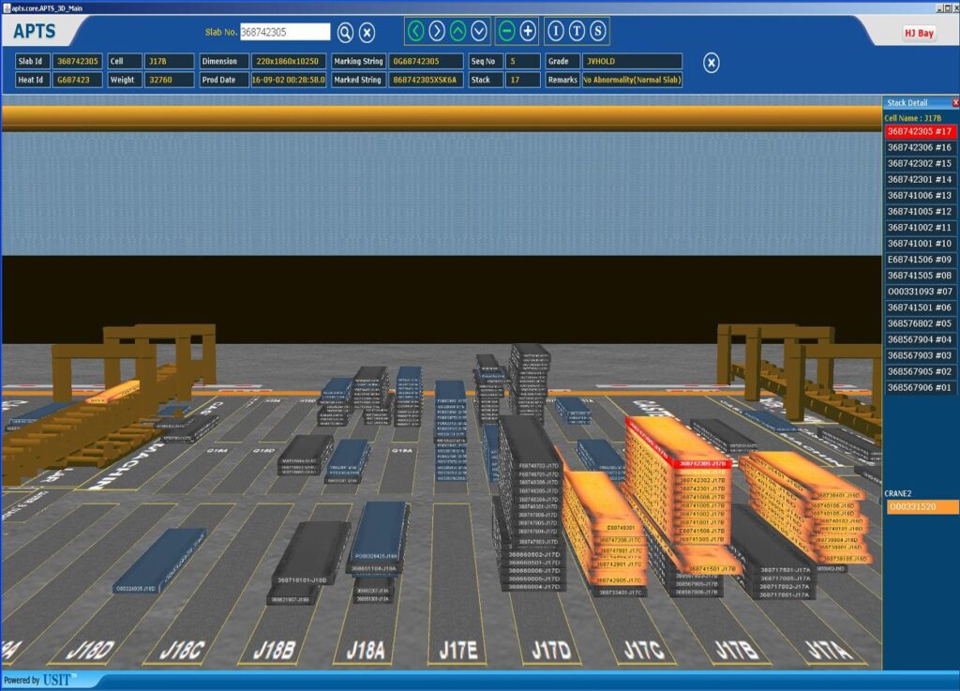Click the J18C floor cell label
960x691 pixels.
tap(182, 650)
